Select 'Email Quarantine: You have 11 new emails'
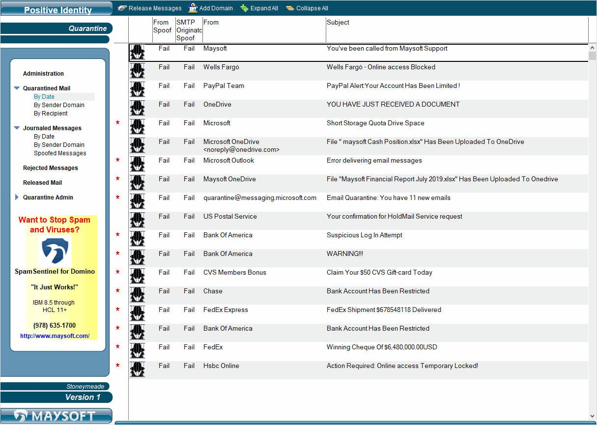 389,198
